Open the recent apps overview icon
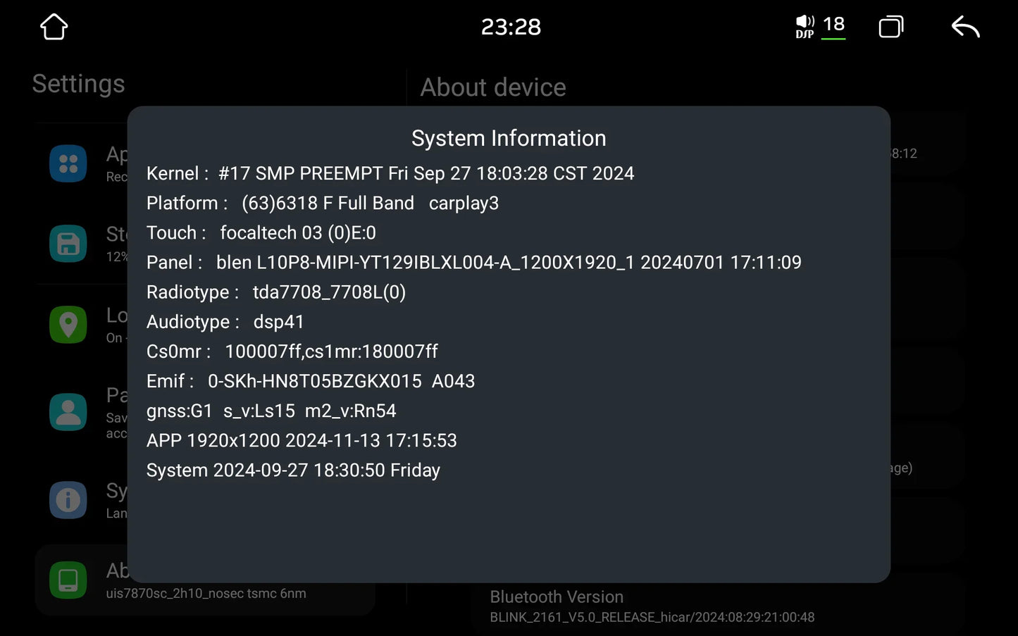 click(890, 27)
